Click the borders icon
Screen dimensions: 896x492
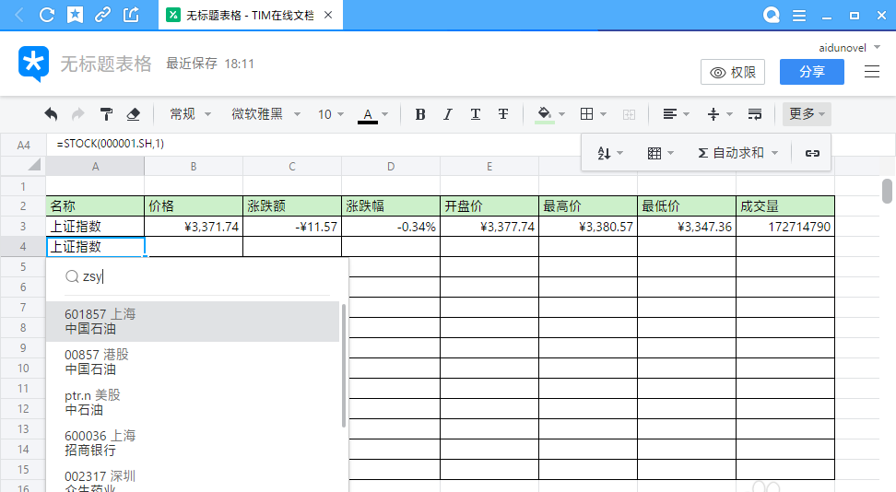coord(586,114)
